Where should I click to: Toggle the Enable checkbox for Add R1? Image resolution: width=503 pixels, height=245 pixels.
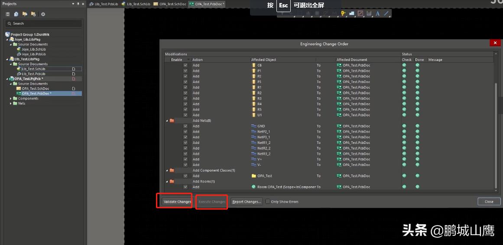pyautogui.click(x=185, y=87)
